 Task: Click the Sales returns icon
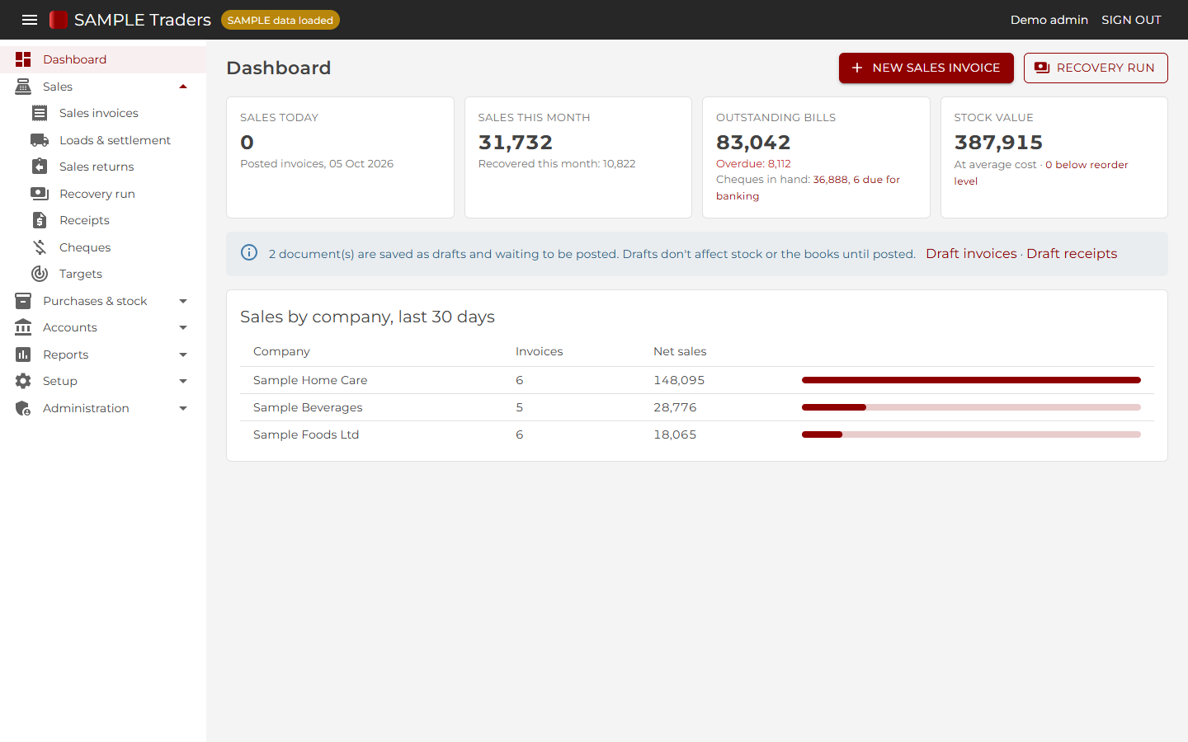point(40,167)
